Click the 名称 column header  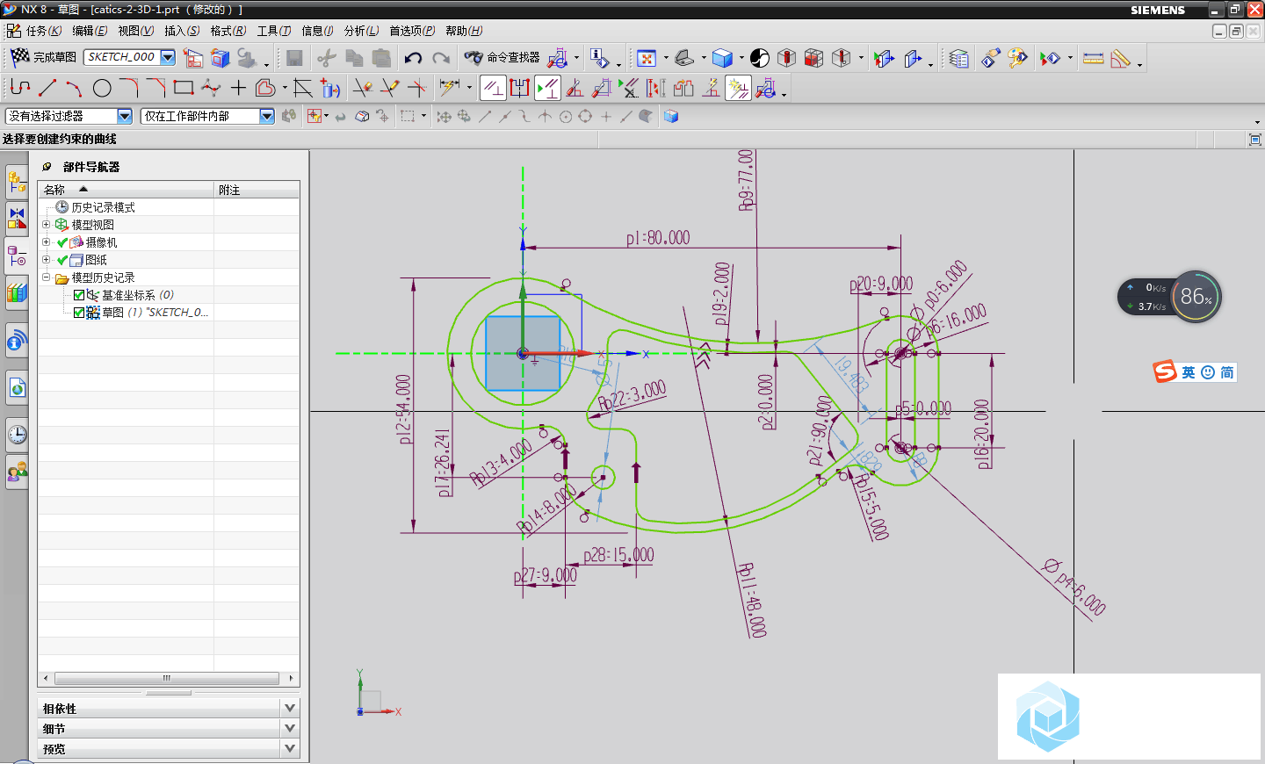coord(126,190)
